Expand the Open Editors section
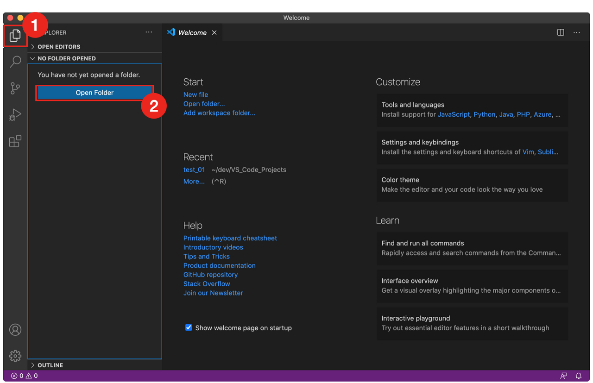Image resolution: width=593 pixels, height=383 pixels. 95,47
